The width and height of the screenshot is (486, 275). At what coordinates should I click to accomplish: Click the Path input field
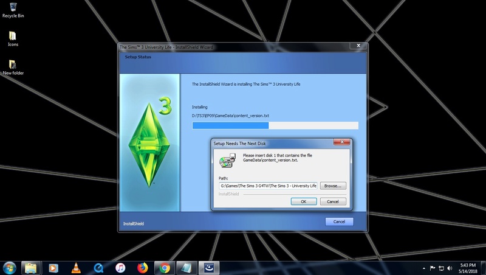click(268, 186)
